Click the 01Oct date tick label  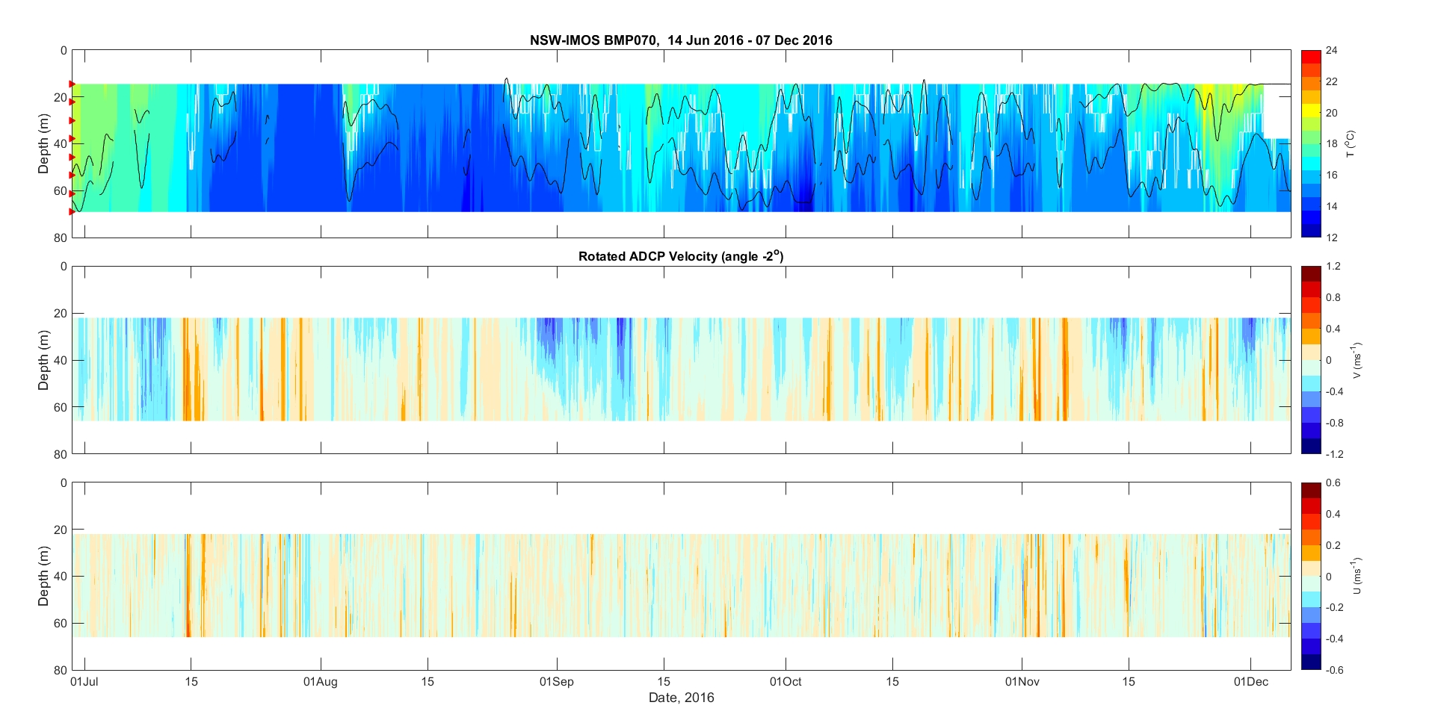[x=786, y=681]
